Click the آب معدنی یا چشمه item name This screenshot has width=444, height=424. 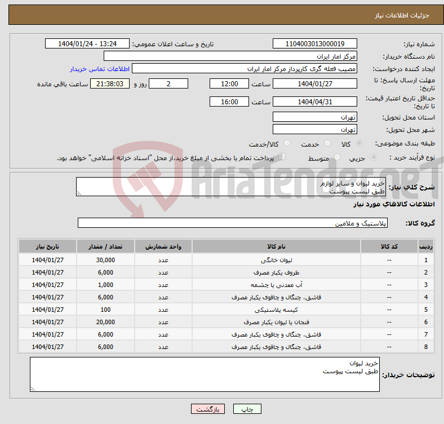(x=276, y=285)
